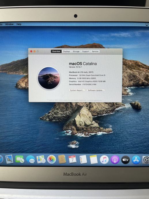
Task: Open the Window menu
Action: point(10,24)
